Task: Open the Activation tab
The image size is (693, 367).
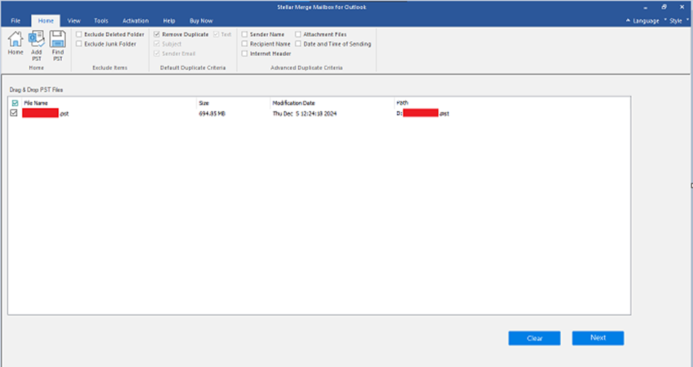Action: [x=135, y=21]
